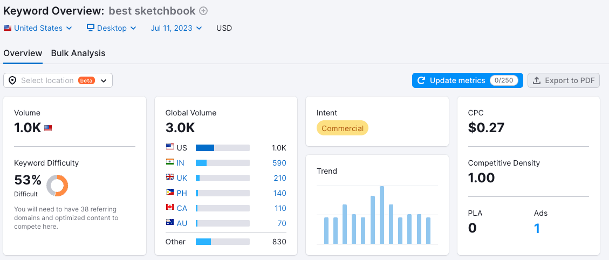609x260 pixels.
Task: Expand the Jul 11, 2023 date picker
Action: click(x=176, y=28)
